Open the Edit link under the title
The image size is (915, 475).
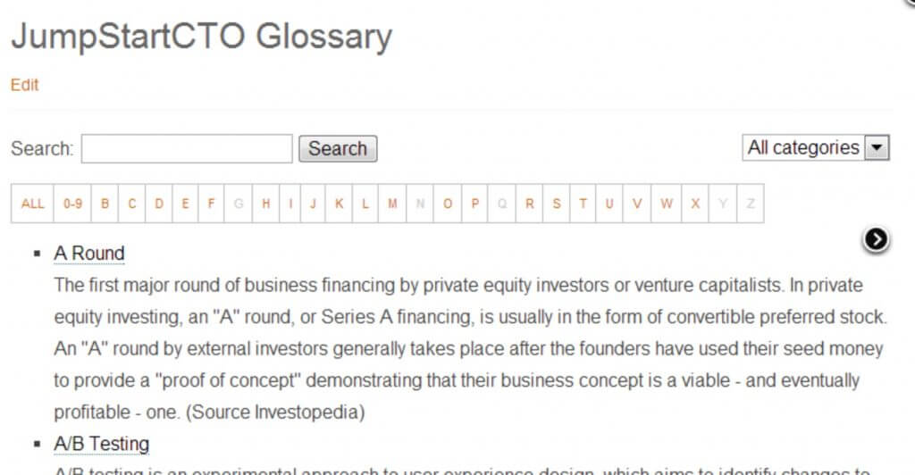(24, 85)
